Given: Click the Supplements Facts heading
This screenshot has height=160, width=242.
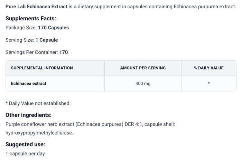Looking at the screenshot, I should [x=31, y=19].
